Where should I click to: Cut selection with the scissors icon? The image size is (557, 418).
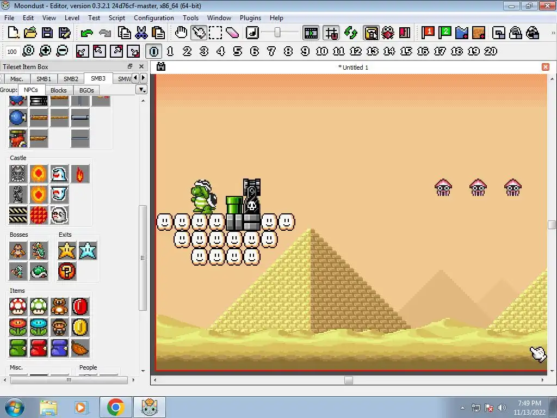click(141, 33)
